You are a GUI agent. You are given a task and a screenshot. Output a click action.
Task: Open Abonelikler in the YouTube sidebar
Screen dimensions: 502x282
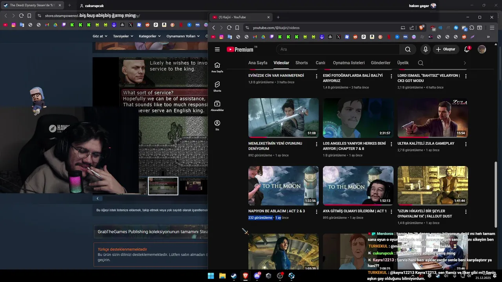point(217,106)
